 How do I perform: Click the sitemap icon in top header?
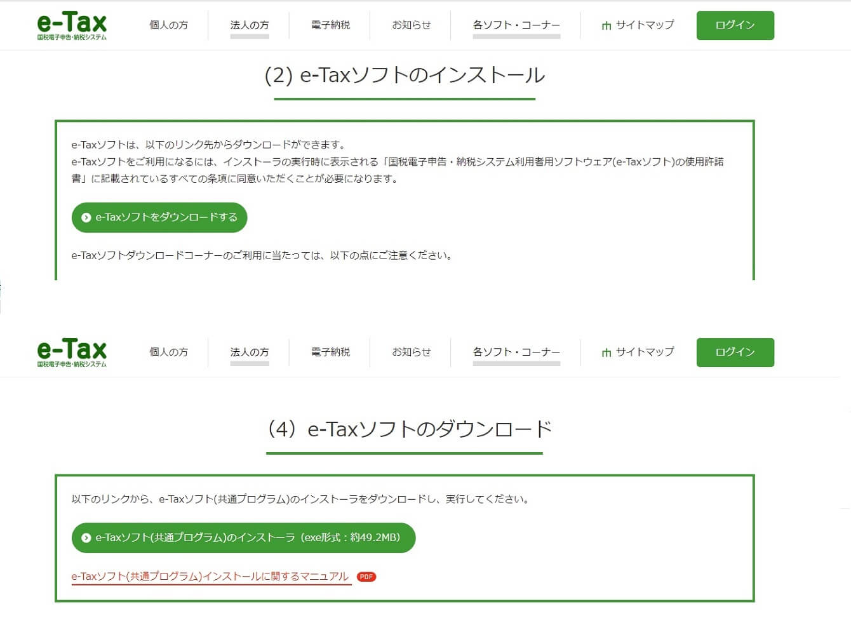tap(606, 26)
